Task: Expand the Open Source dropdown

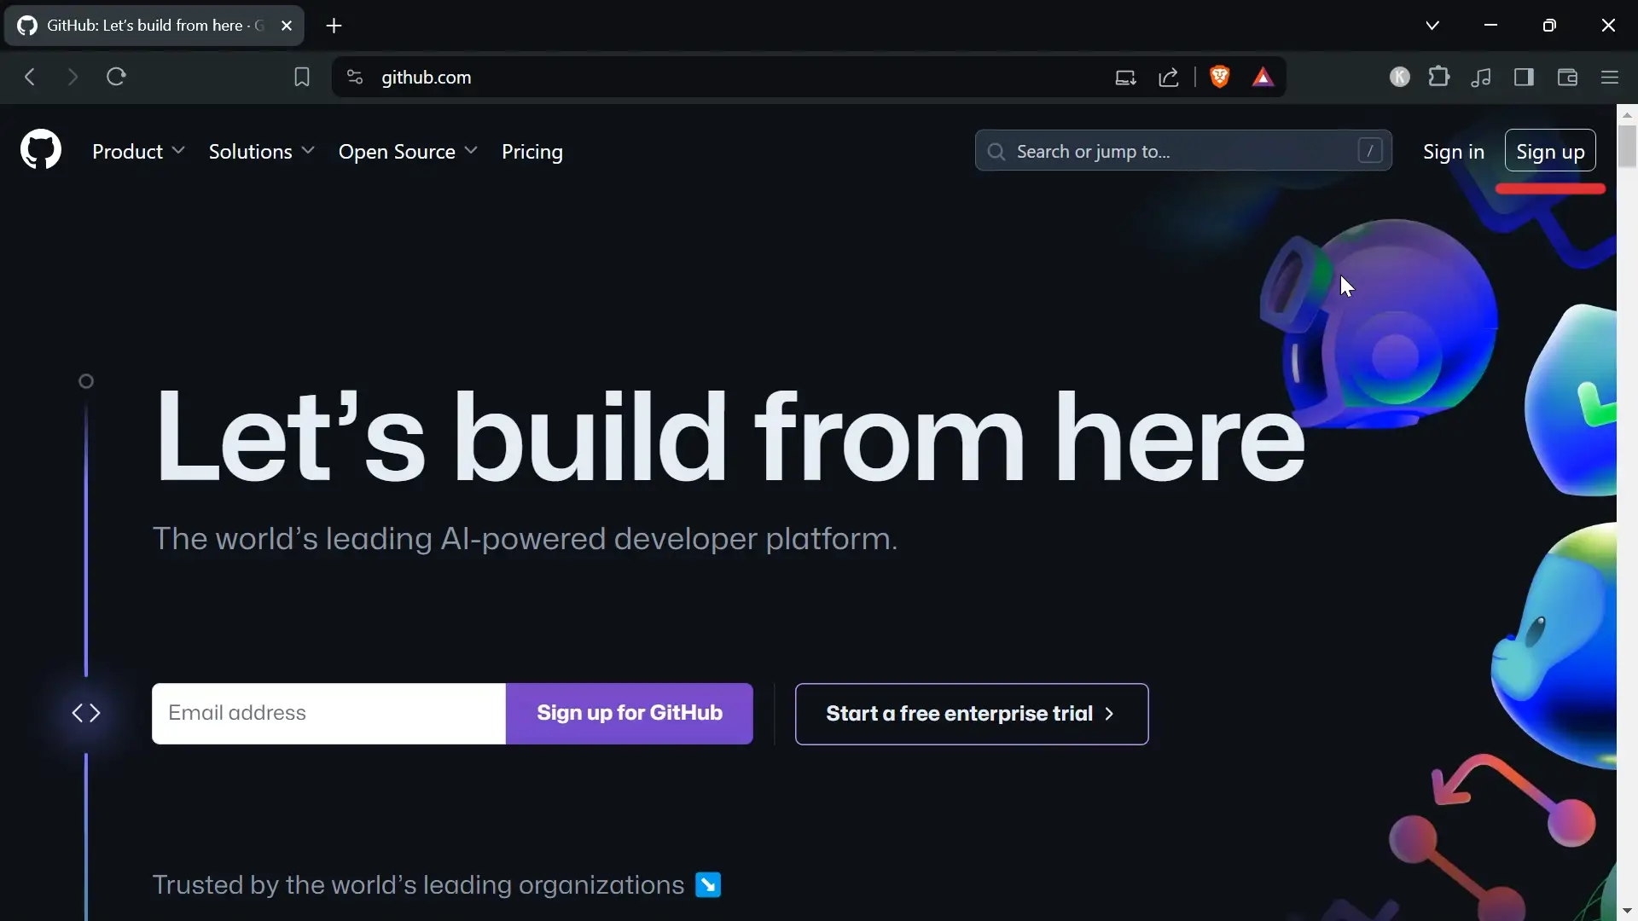Action: [x=407, y=151]
